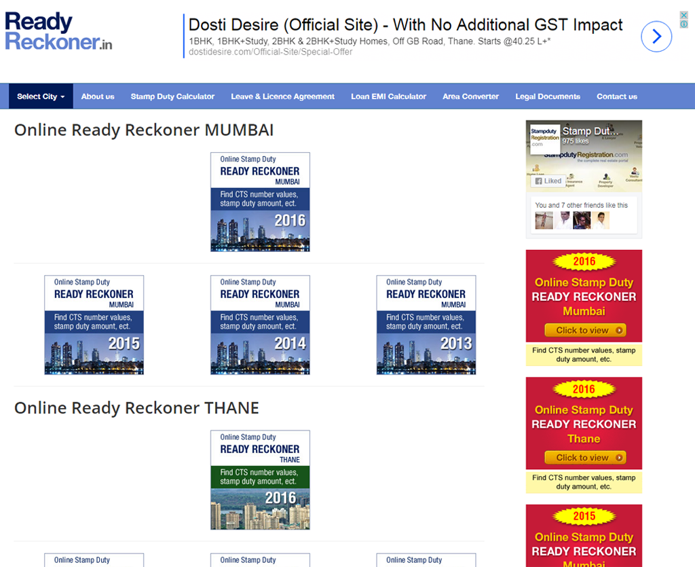Open Area Converter page

tap(470, 96)
